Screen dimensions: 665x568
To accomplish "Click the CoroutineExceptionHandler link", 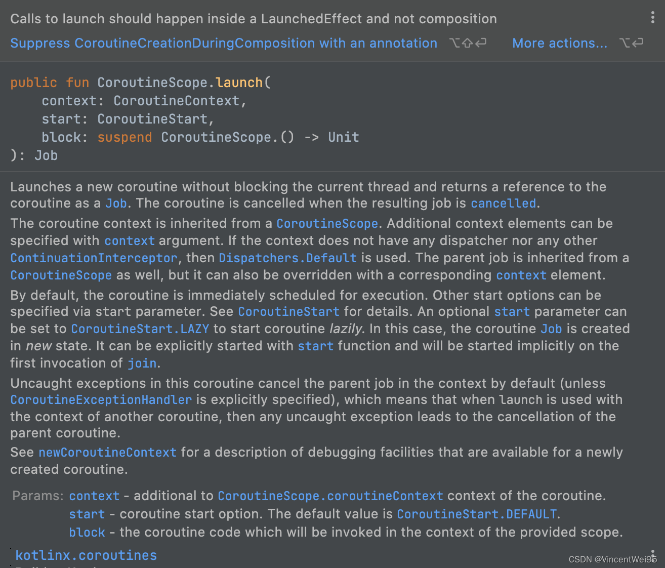I will [100, 400].
